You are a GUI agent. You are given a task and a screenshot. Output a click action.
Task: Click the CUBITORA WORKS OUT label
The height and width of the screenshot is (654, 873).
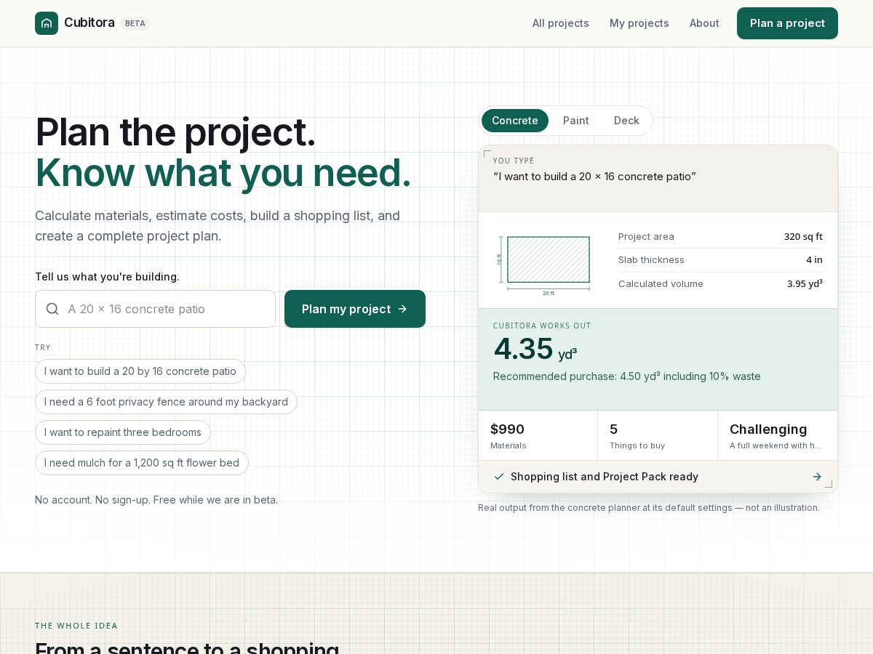pyautogui.click(x=542, y=326)
